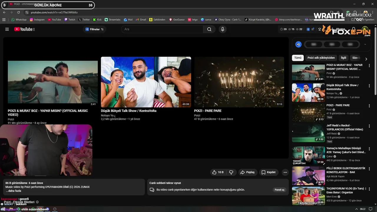Open the Kürşat Karakılıç TikTok bookmark

258,20
